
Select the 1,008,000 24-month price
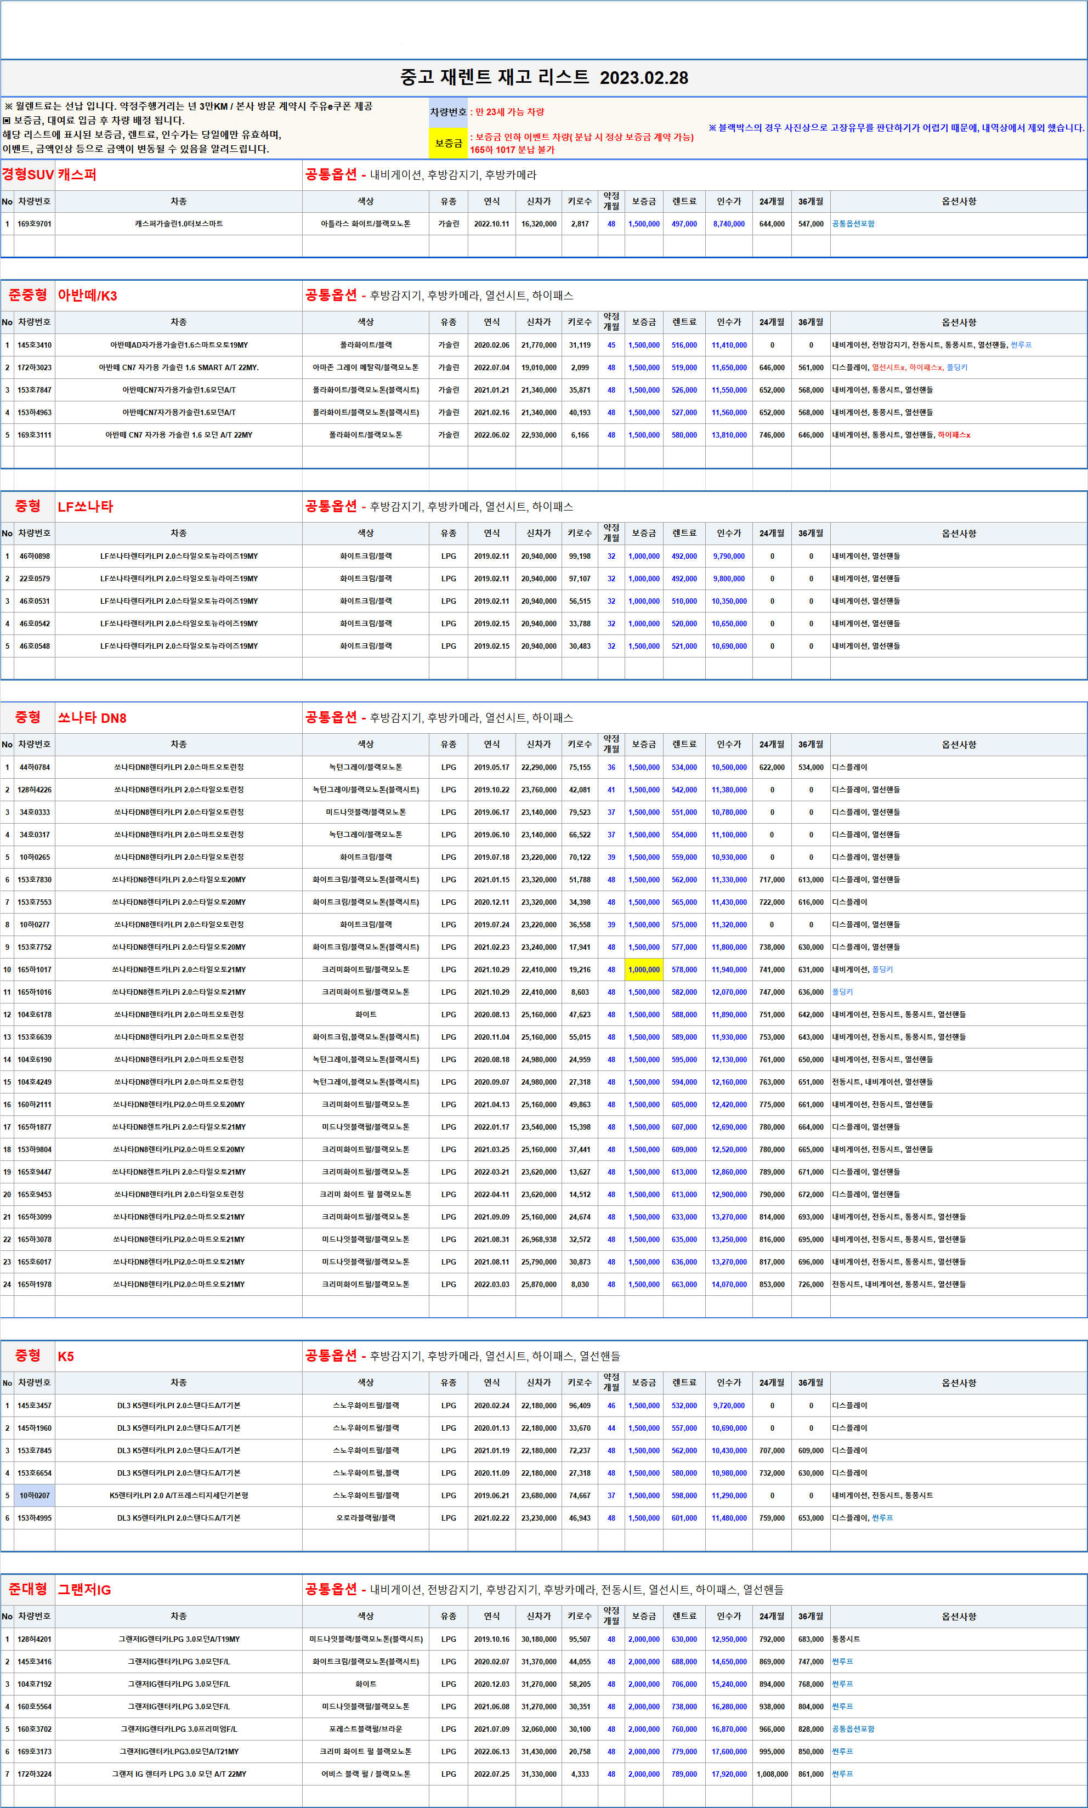(772, 1773)
